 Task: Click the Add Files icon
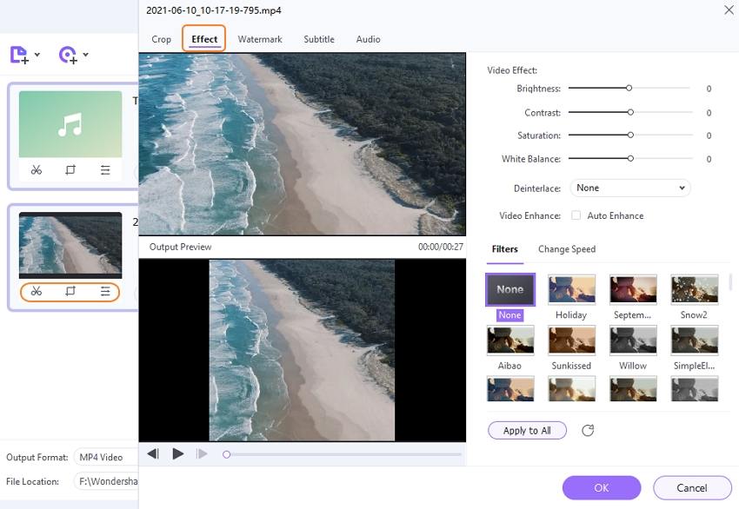(19, 55)
